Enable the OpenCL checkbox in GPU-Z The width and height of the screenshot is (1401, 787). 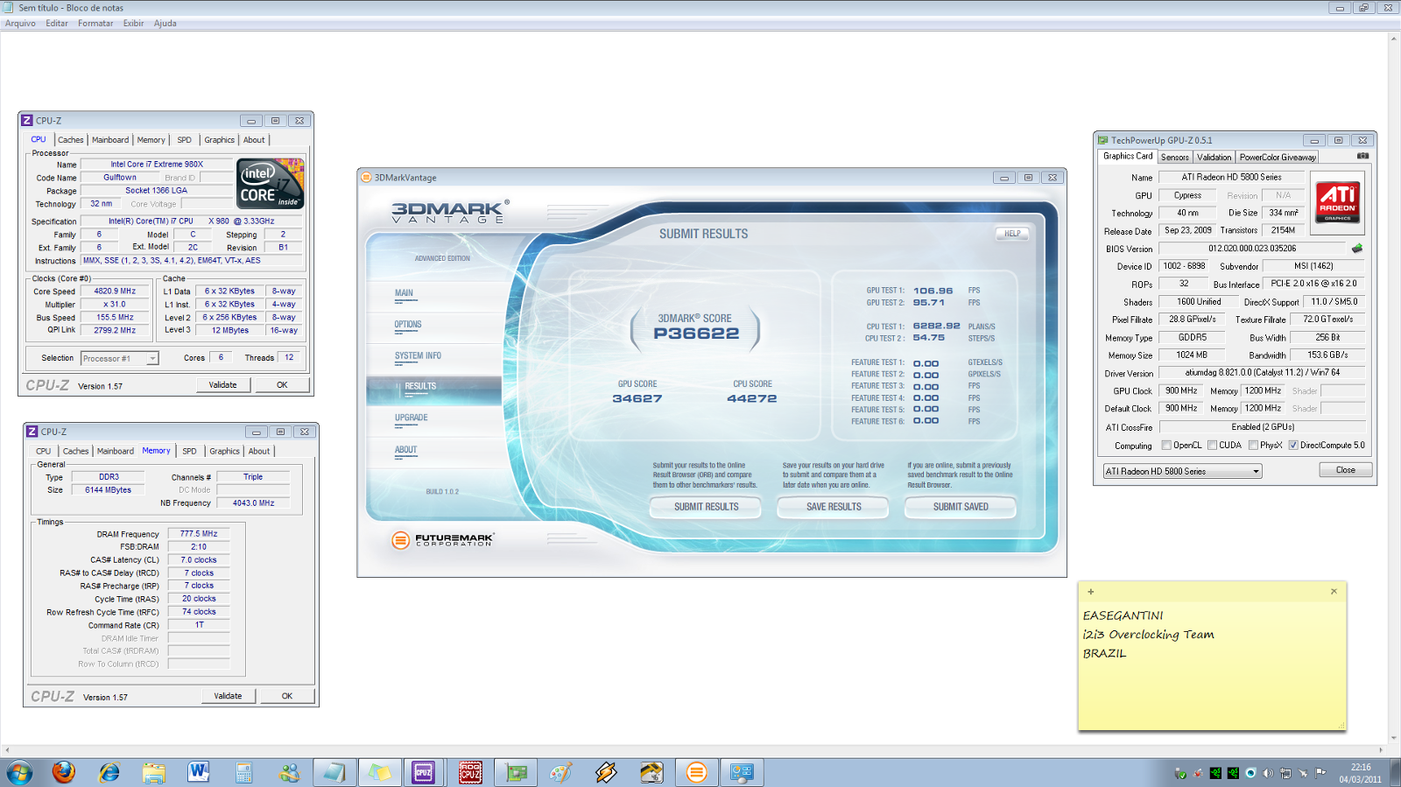pos(1166,445)
